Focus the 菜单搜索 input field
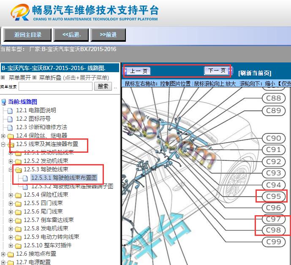Screen dimensions: 291x265 click(55, 87)
